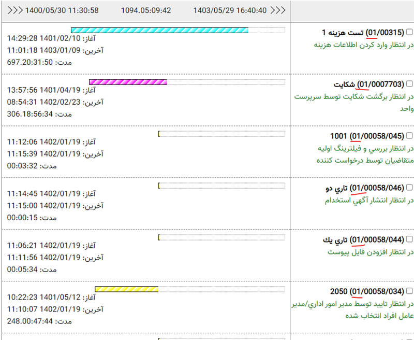The height and width of the screenshot is (340, 414).
Task: Click status در انتظار انتشار آگهي استخدام
Action: point(369,200)
